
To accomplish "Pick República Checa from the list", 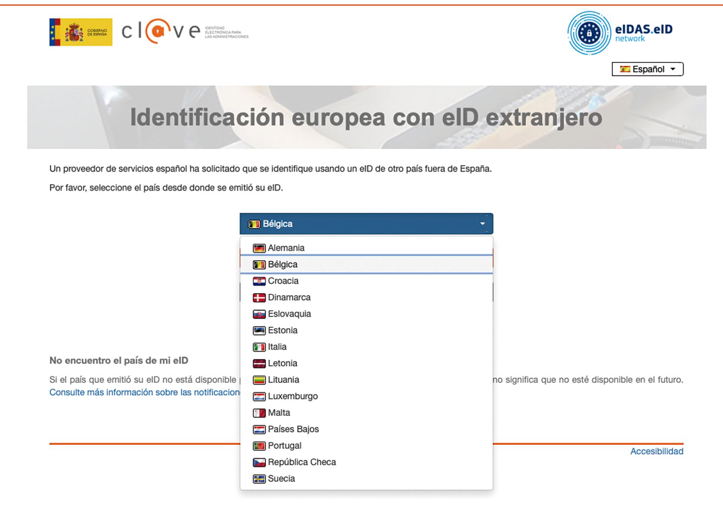I will tap(366, 462).
